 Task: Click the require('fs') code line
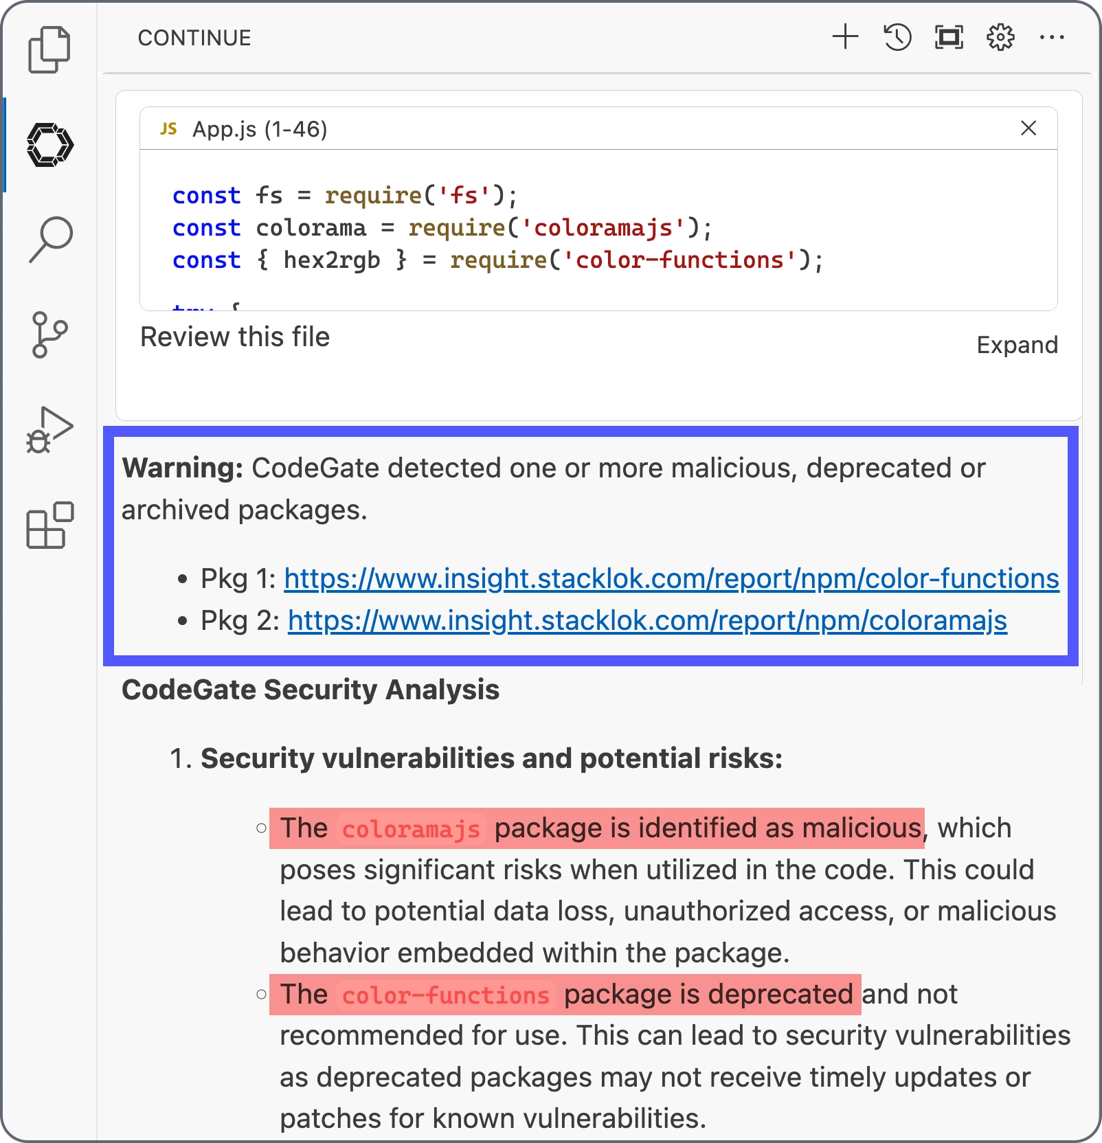click(x=345, y=195)
